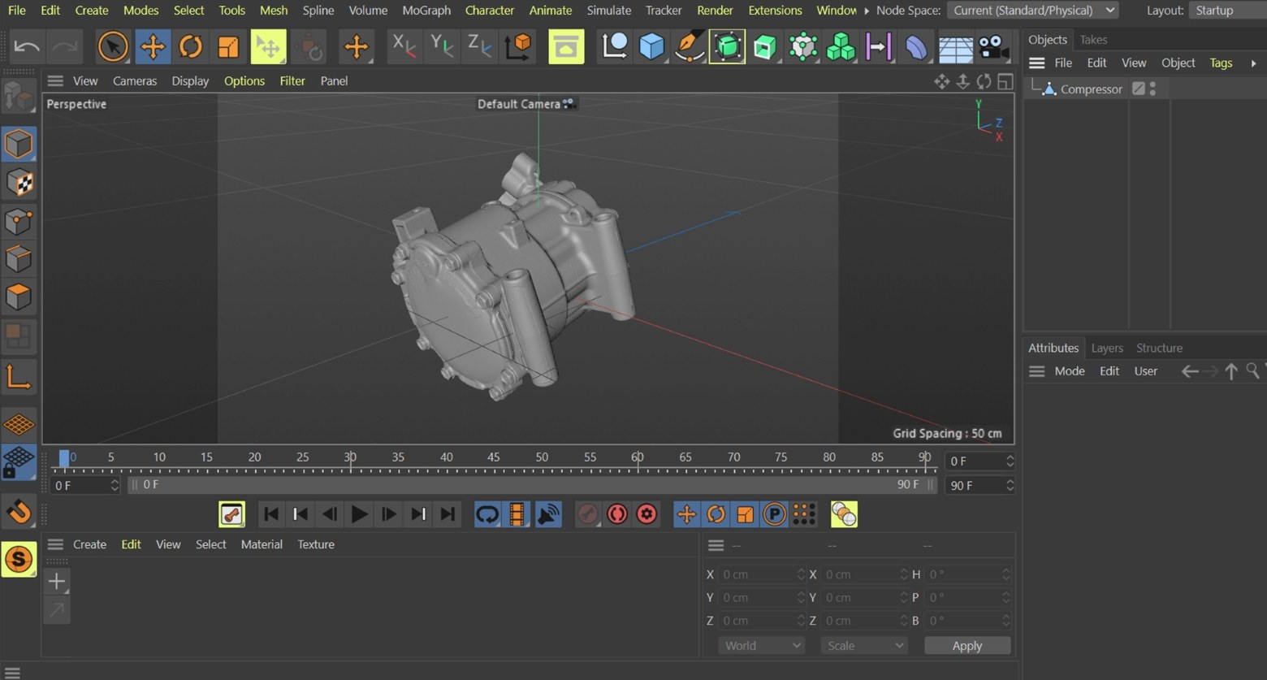Open the World coordinate system dropdown
1267x680 pixels.
(761, 645)
